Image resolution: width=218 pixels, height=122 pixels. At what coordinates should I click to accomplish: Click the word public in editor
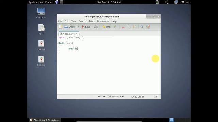click(73, 49)
